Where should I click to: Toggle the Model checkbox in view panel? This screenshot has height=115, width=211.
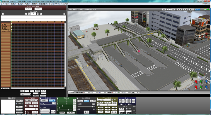[x=121, y=104]
